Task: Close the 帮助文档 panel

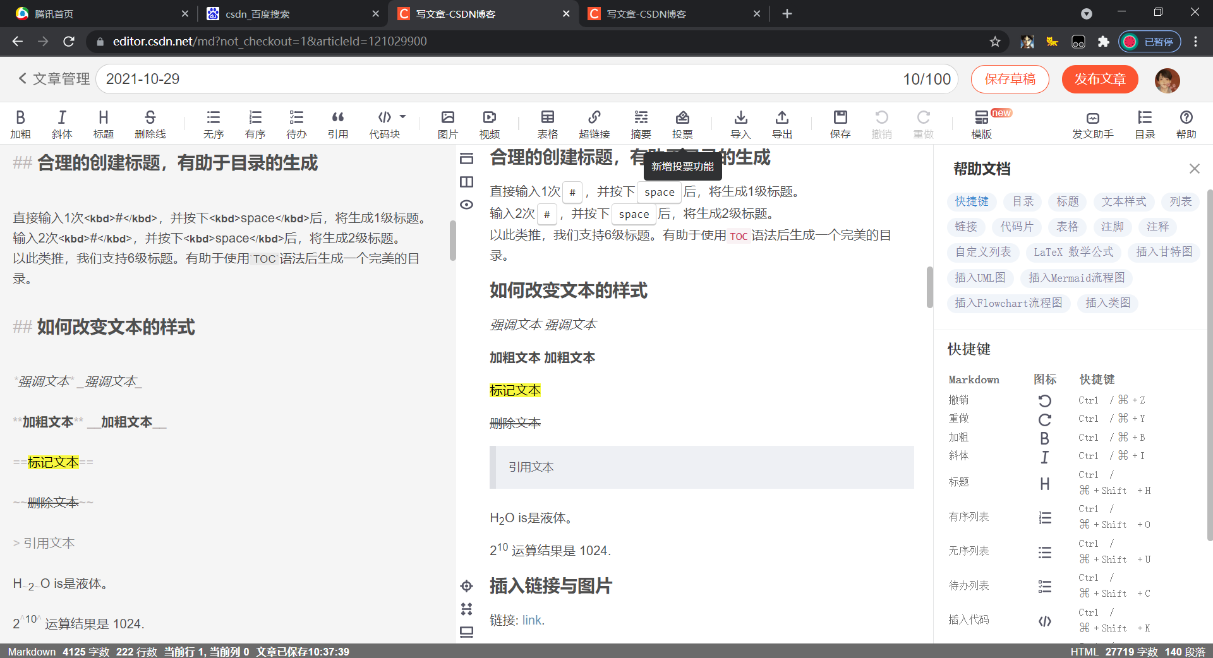Action: point(1194,169)
